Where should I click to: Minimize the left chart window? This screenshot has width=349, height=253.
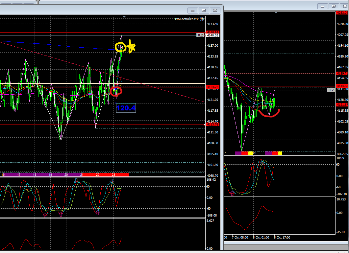click(193, 11)
